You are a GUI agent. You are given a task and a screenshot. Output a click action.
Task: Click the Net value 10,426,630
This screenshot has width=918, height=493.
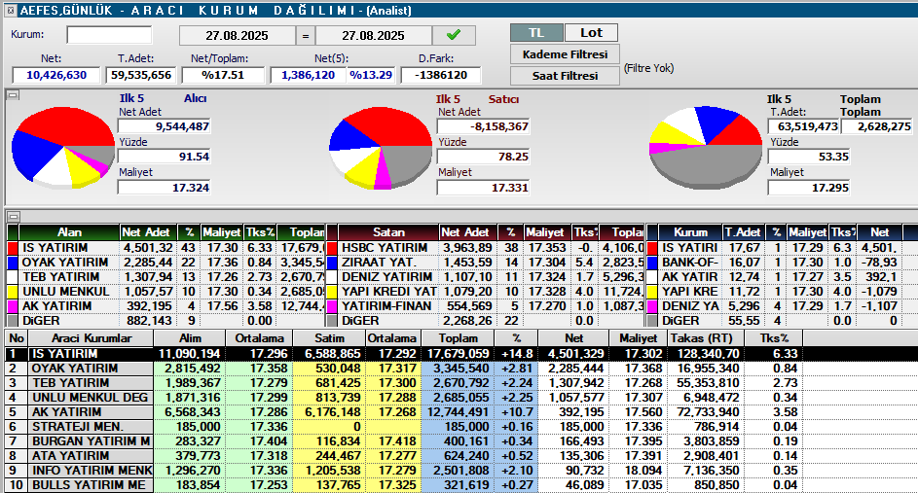pyautogui.click(x=56, y=75)
